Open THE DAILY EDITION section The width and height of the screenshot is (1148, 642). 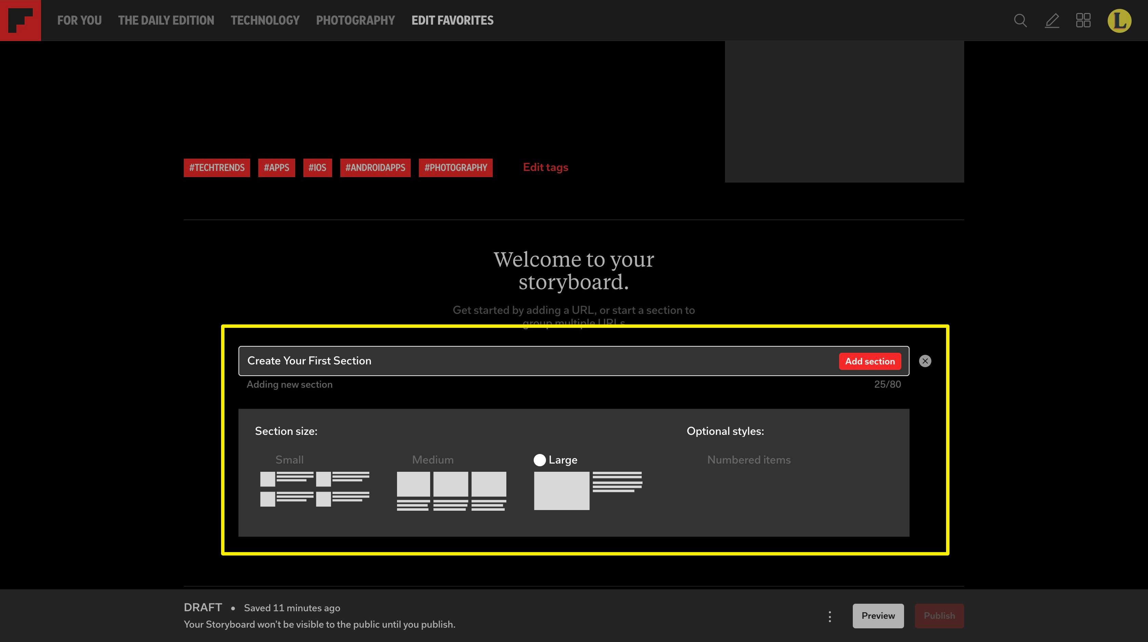[166, 21]
